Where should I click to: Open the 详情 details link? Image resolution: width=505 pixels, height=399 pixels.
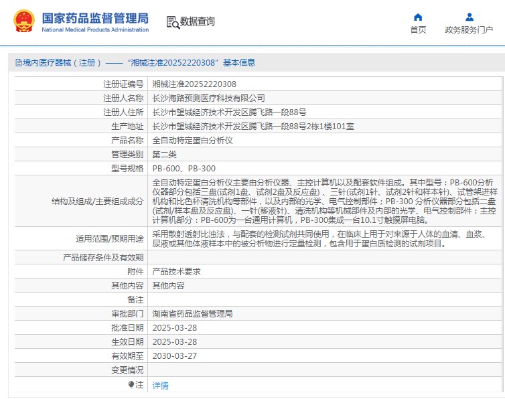(x=160, y=385)
